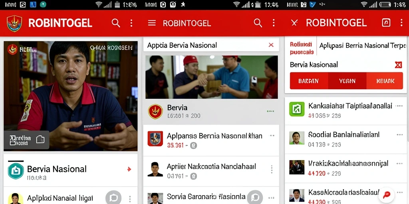Open the 'Vrakiıkaciıalıaanaonnijal' list item
This screenshot has width=409, height=204.
pyautogui.click(x=345, y=169)
